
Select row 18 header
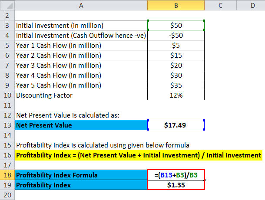[x=7, y=175]
